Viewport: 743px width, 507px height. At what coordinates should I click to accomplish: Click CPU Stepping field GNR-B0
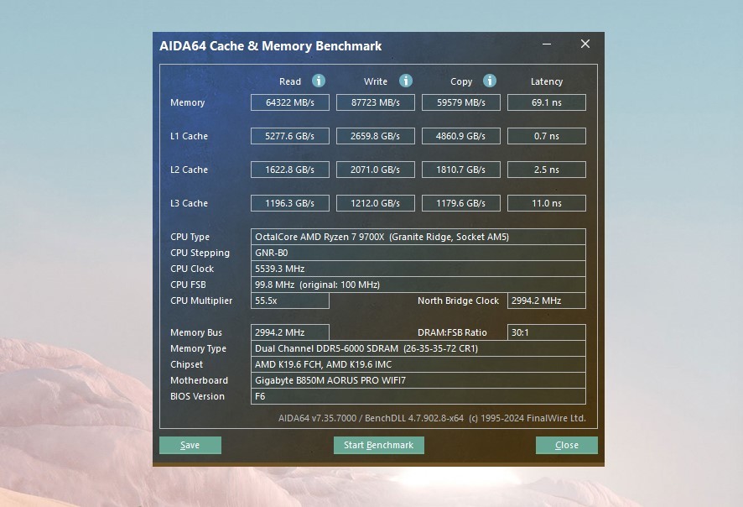418,253
